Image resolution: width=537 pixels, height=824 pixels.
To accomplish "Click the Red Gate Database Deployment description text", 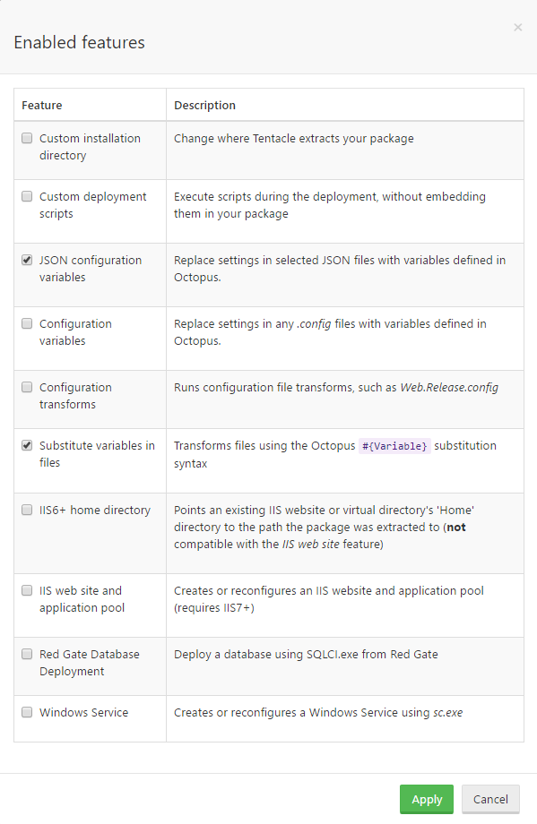I will [305, 654].
